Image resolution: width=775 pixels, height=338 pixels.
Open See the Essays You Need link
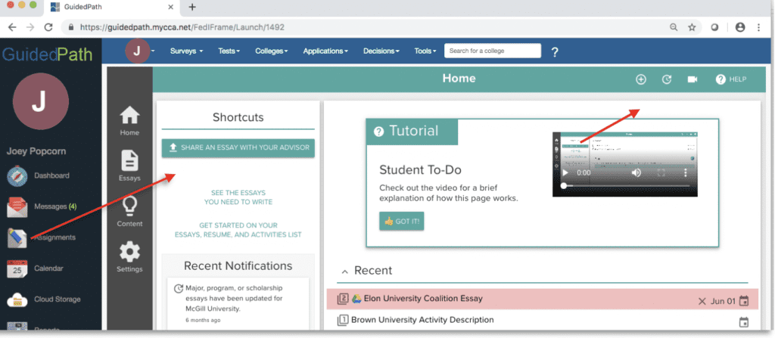click(238, 197)
